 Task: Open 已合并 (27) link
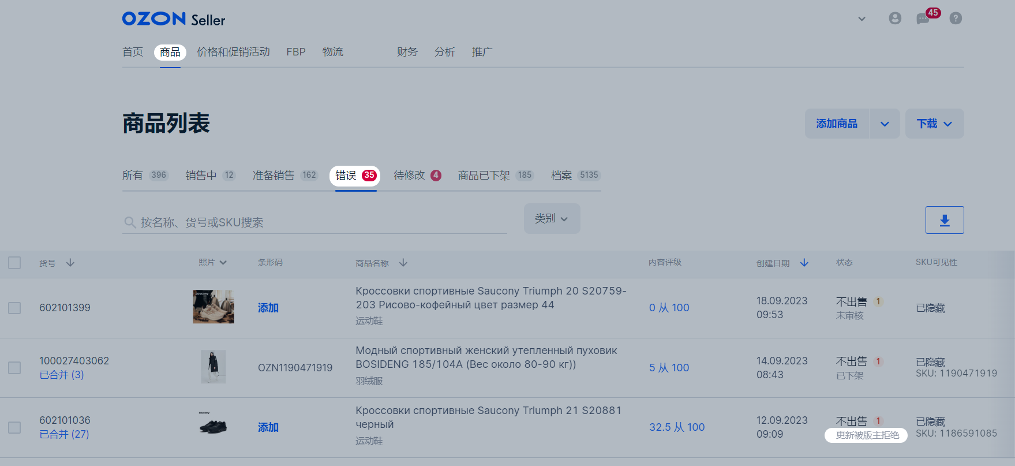coord(64,434)
